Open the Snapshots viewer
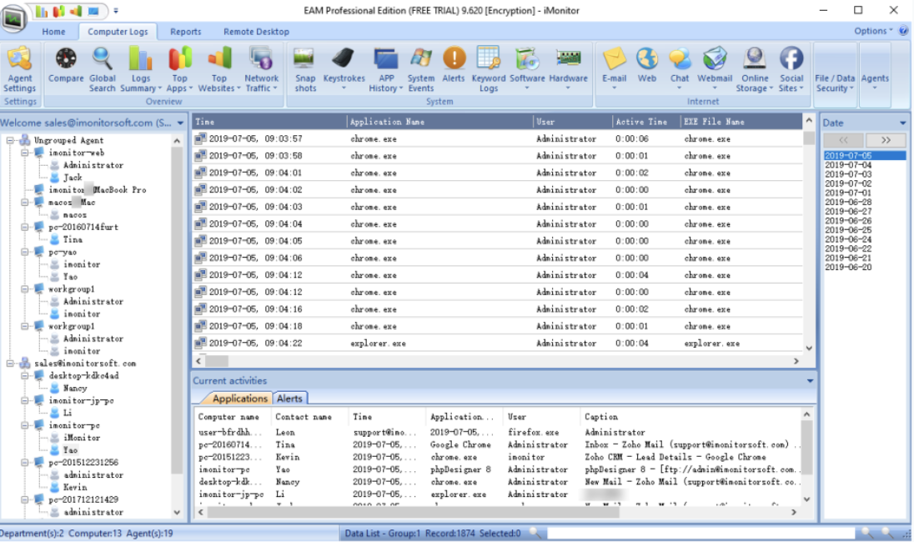 [306, 67]
